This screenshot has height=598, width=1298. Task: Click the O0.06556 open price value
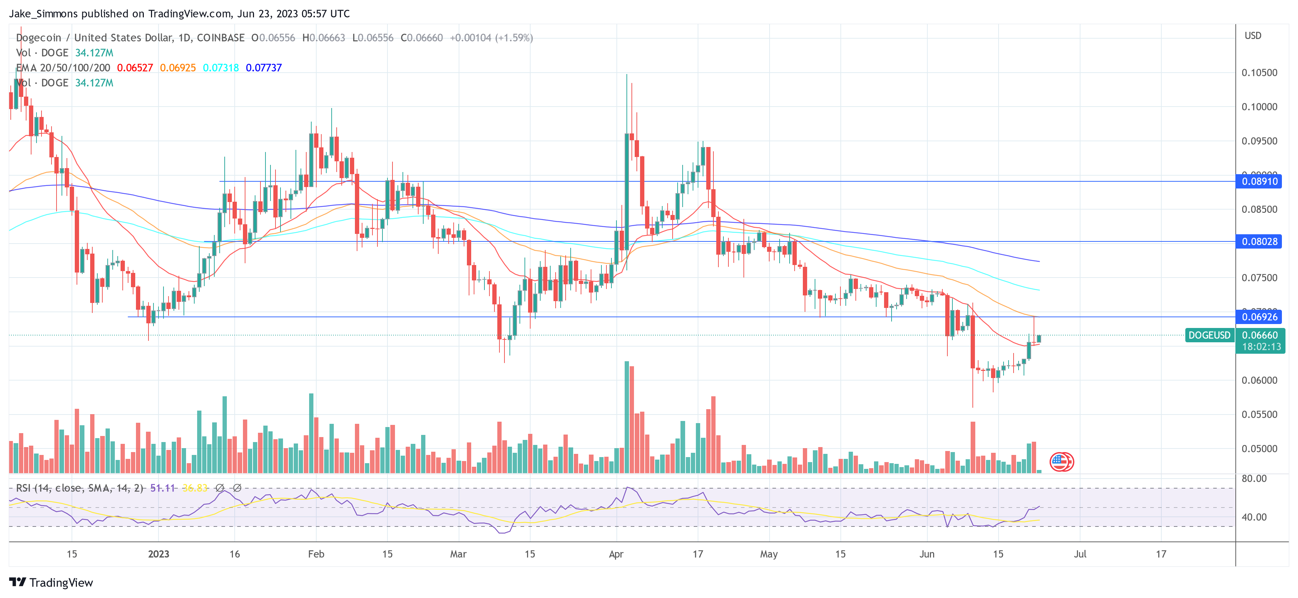coord(273,38)
